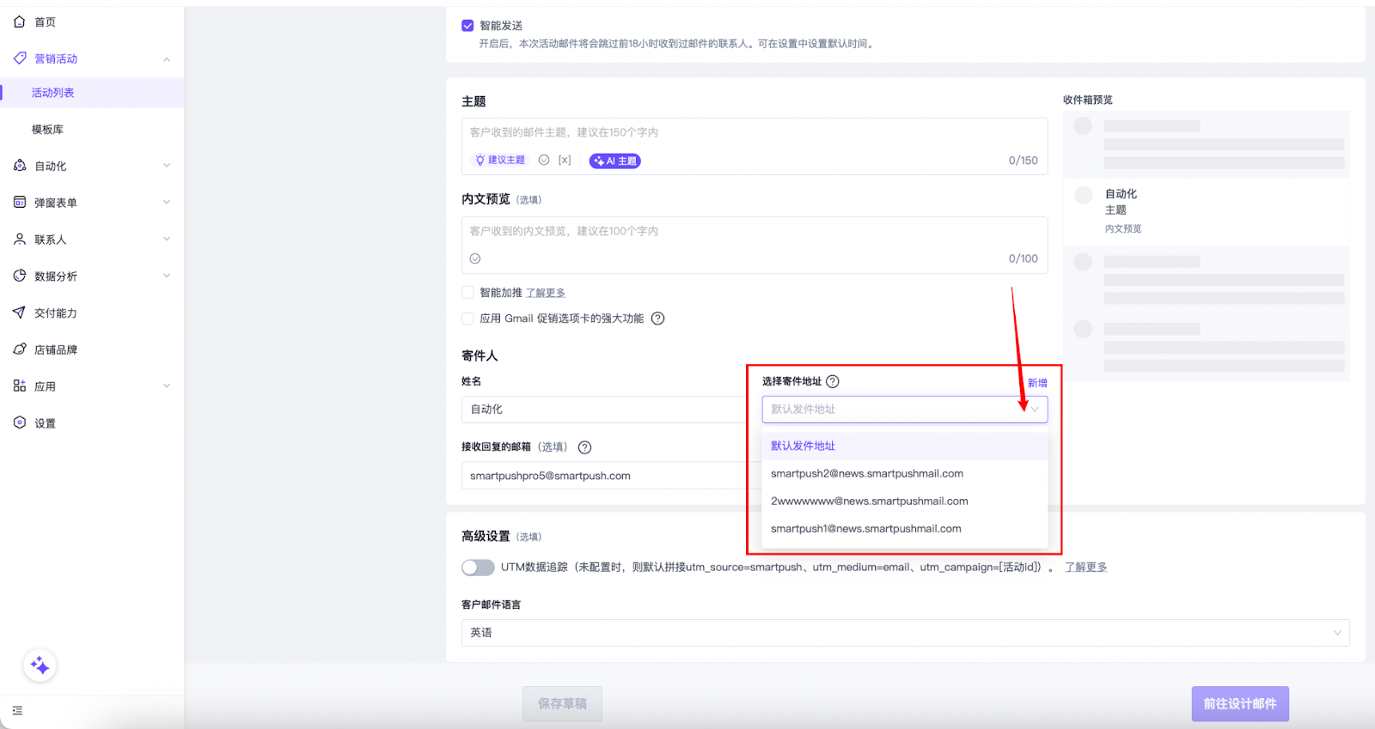This screenshot has width=1375, height=729.
Task: Click help icon beside 接收回复的邮箱
Action: pos(585,447)
